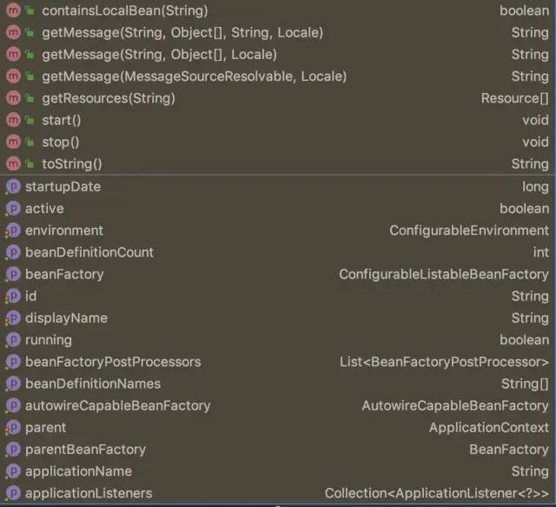Click the property icon next to parent
Screen dimensions: 556x507
coord(13,428)
